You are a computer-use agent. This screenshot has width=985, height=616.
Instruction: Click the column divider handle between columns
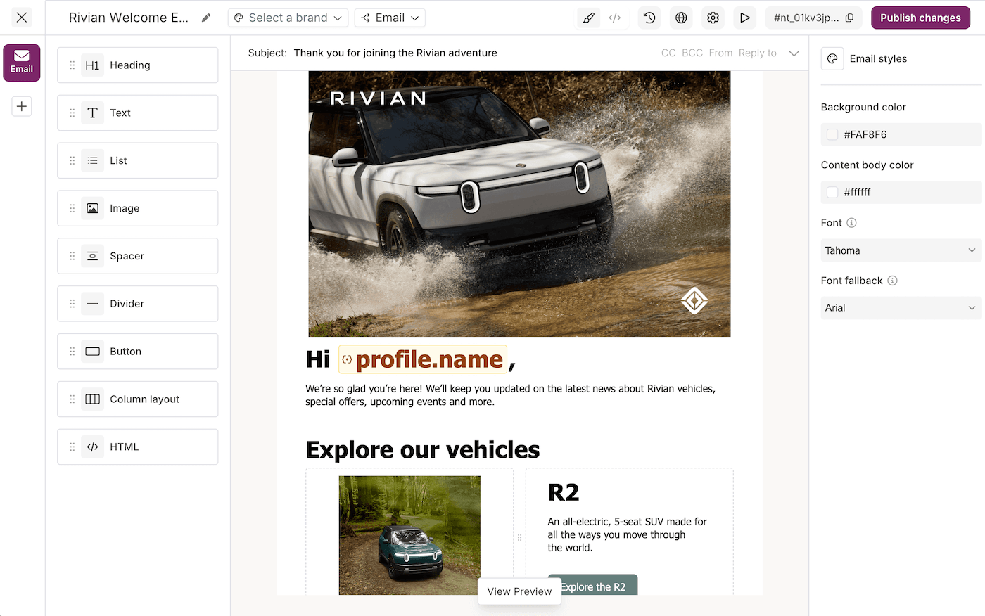pos(520,538)
